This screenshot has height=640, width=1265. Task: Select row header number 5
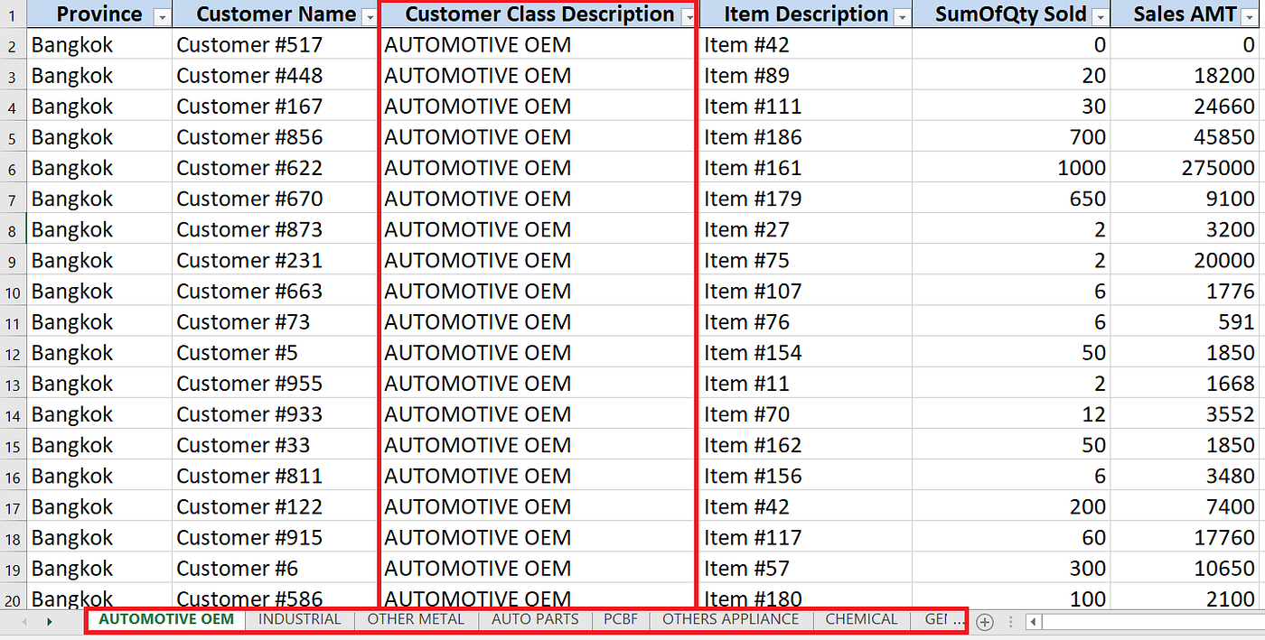click(x=12, y=136)
